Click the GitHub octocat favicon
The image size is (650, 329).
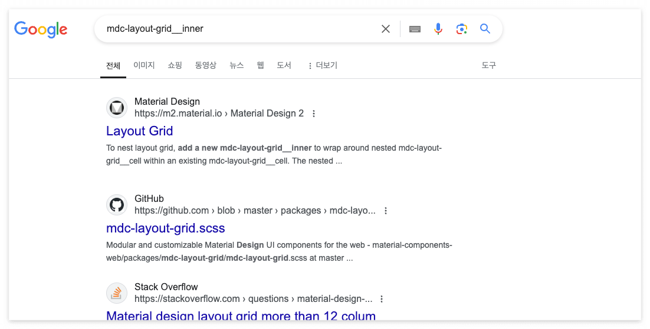click(x=116, y=205)
